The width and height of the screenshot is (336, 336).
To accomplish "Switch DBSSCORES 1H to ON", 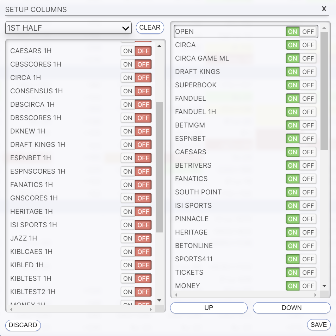I will (x=128, y=118).
